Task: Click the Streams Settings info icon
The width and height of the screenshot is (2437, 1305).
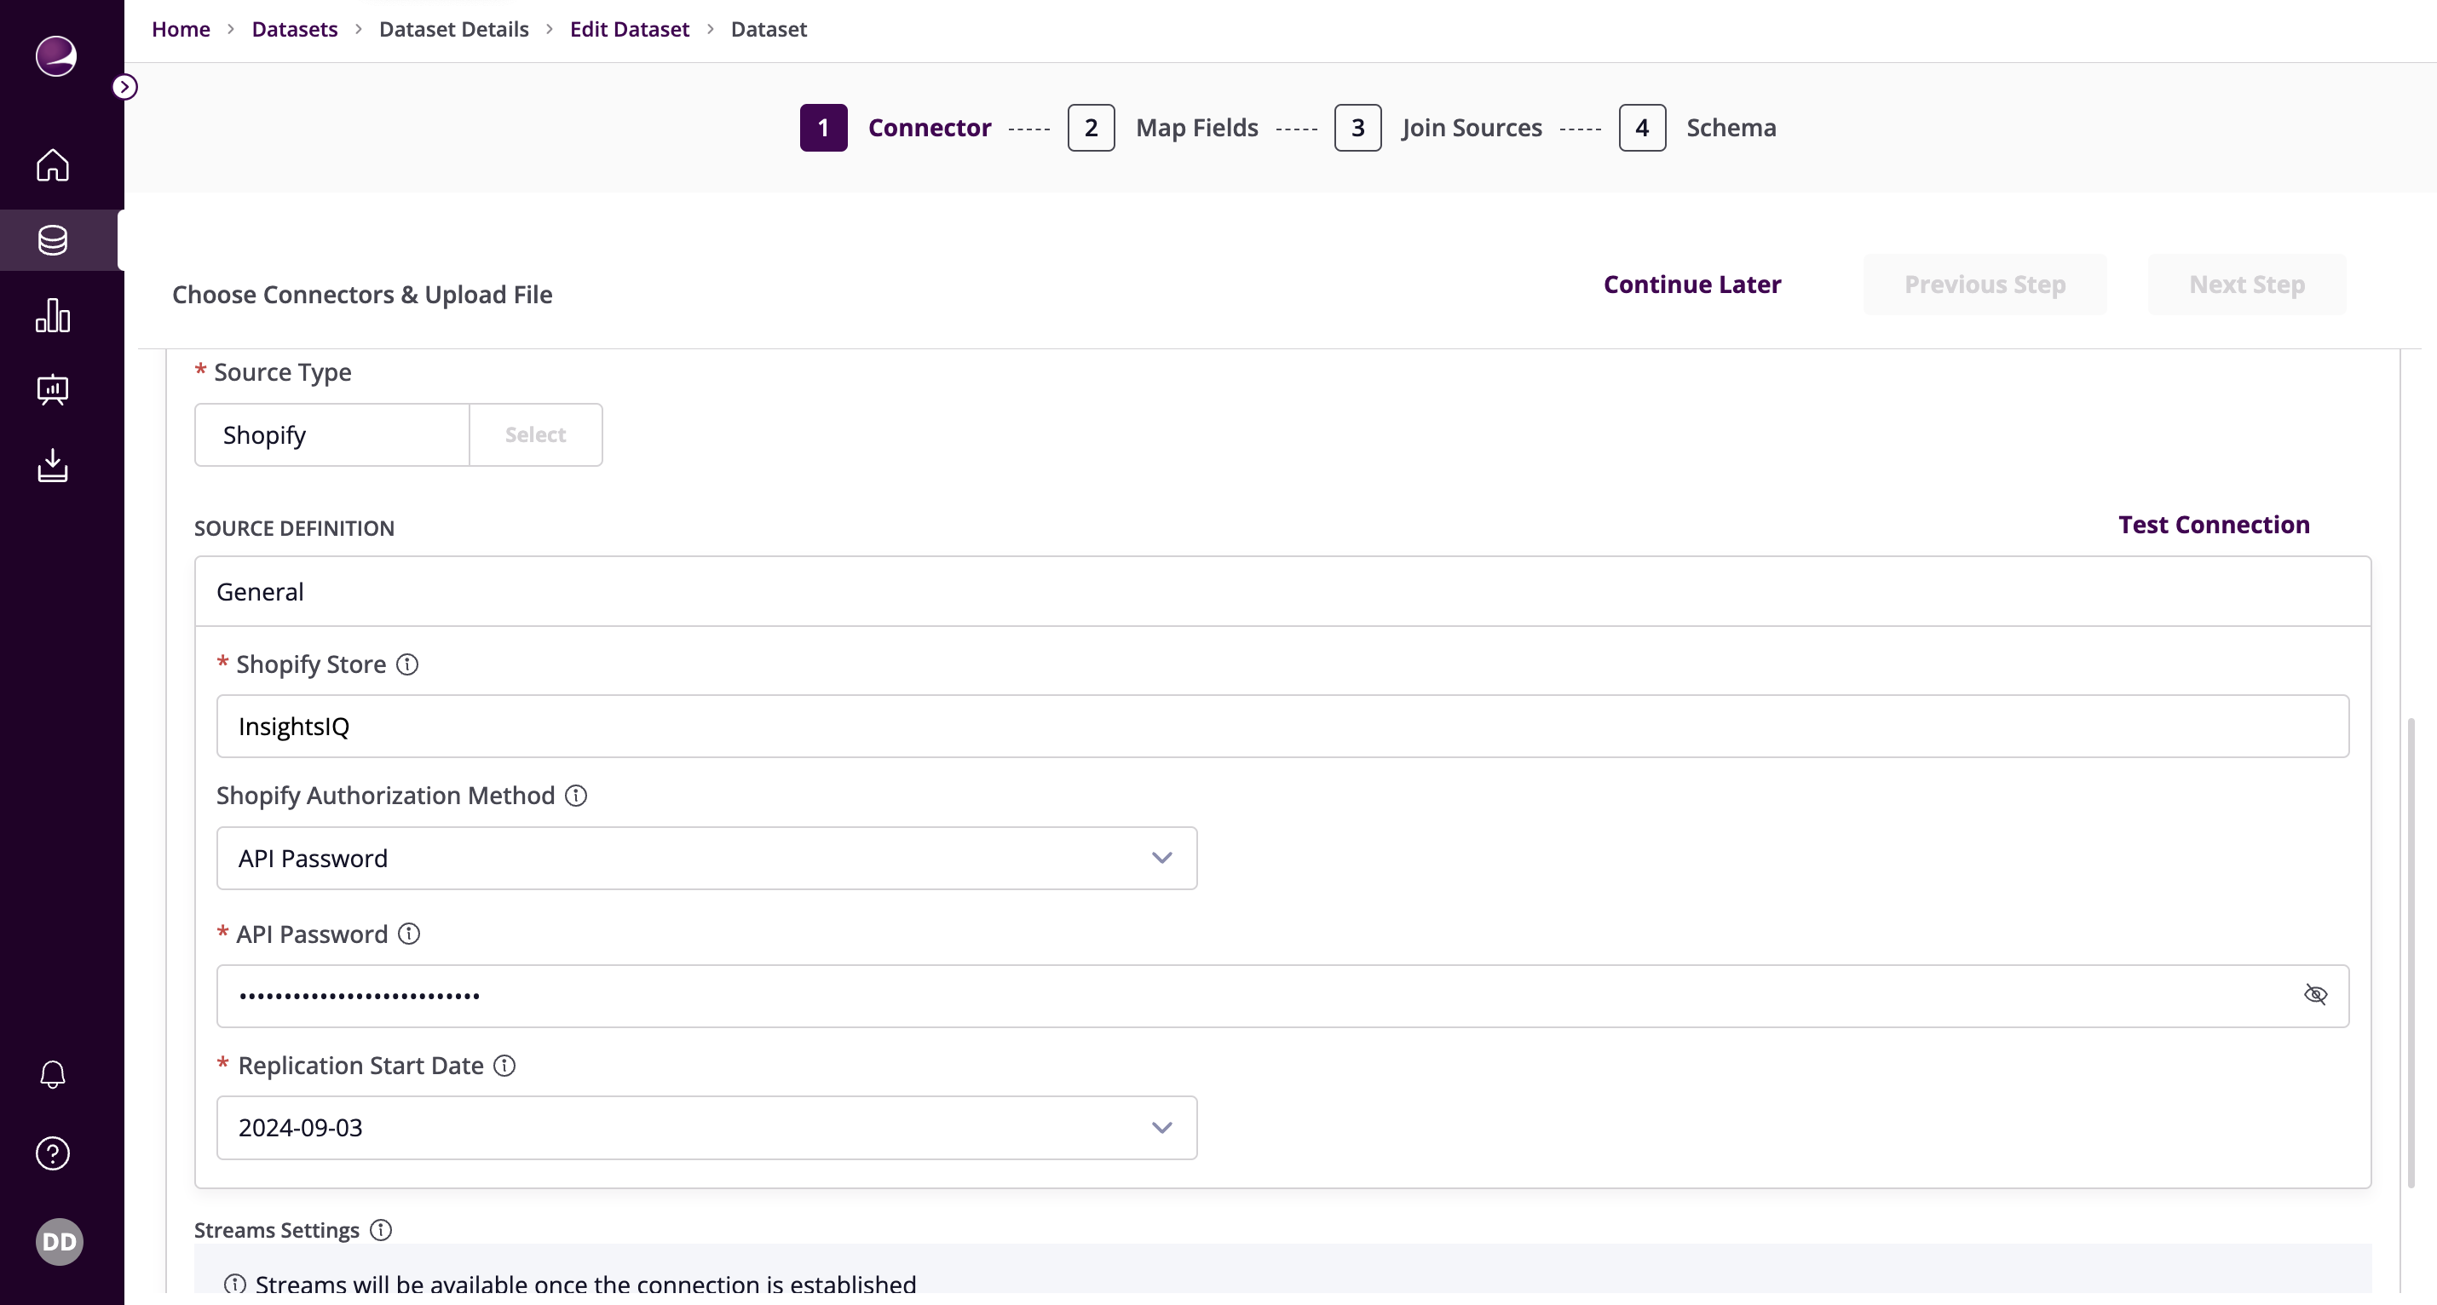Action: tap(381, 1229)
